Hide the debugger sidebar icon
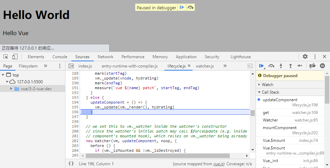 pos(250,66)
